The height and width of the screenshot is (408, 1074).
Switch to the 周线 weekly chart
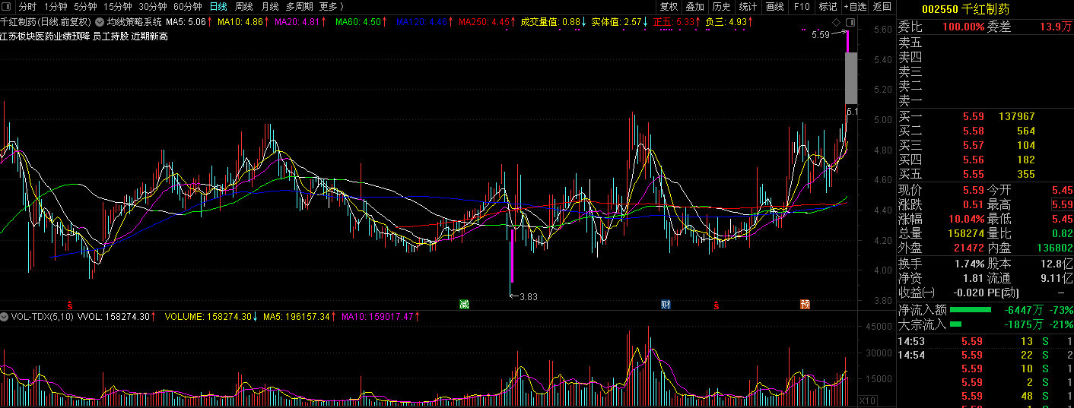pos(244,7)
